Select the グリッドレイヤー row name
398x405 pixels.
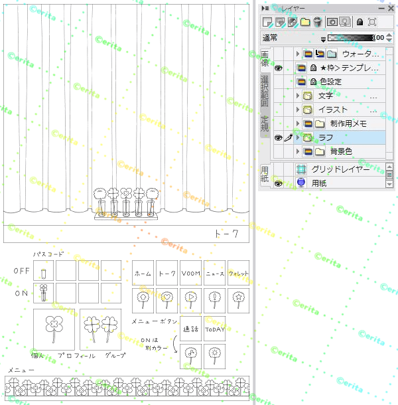(x=341, y=169)
